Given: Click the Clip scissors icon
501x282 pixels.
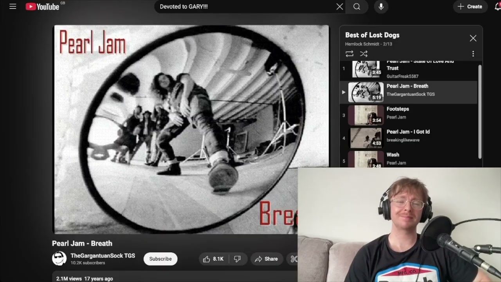Looking at the screenshot, I should click(x=294, y=259).
